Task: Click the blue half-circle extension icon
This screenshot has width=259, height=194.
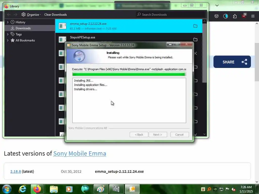Action: tap(225, 16)
